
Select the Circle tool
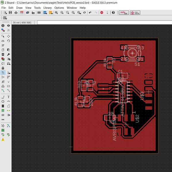3,101
